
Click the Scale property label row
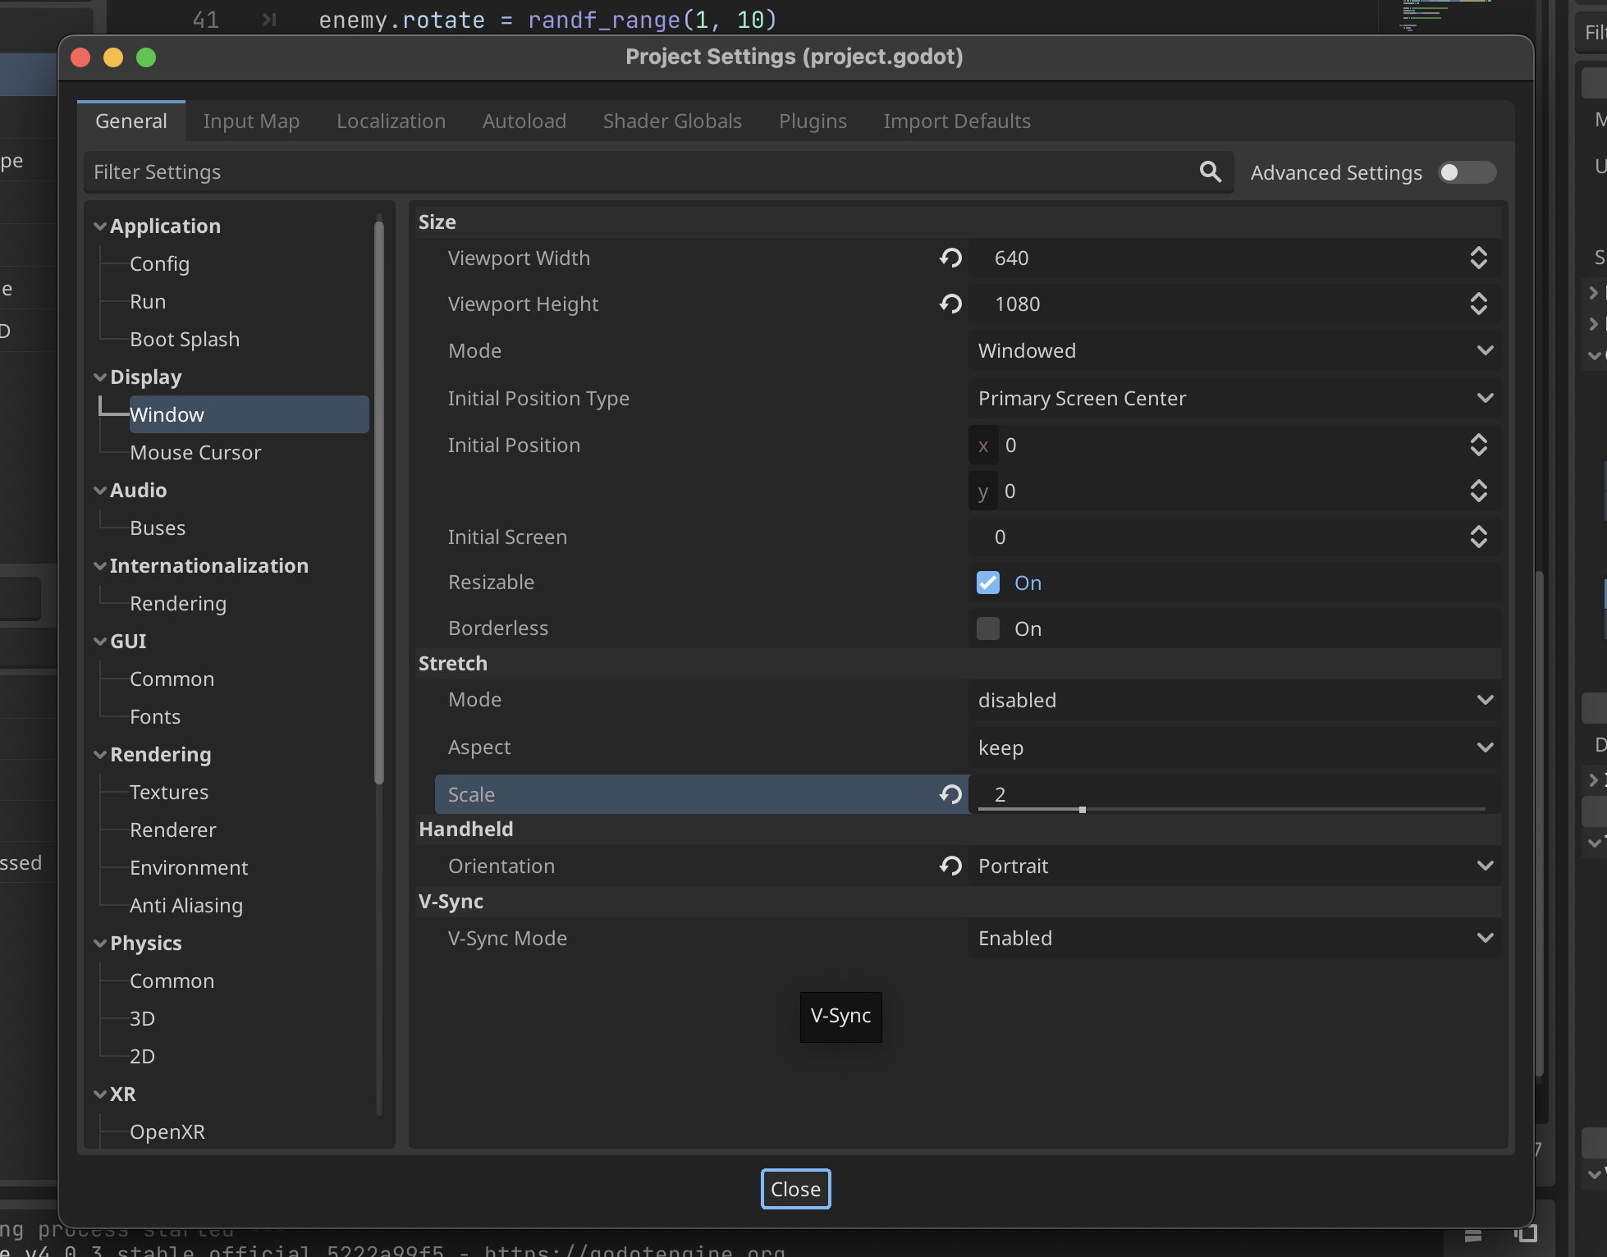point(702,794)
